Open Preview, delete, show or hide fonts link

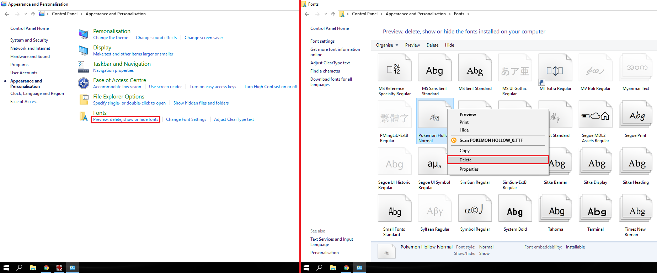click(125, 119)
